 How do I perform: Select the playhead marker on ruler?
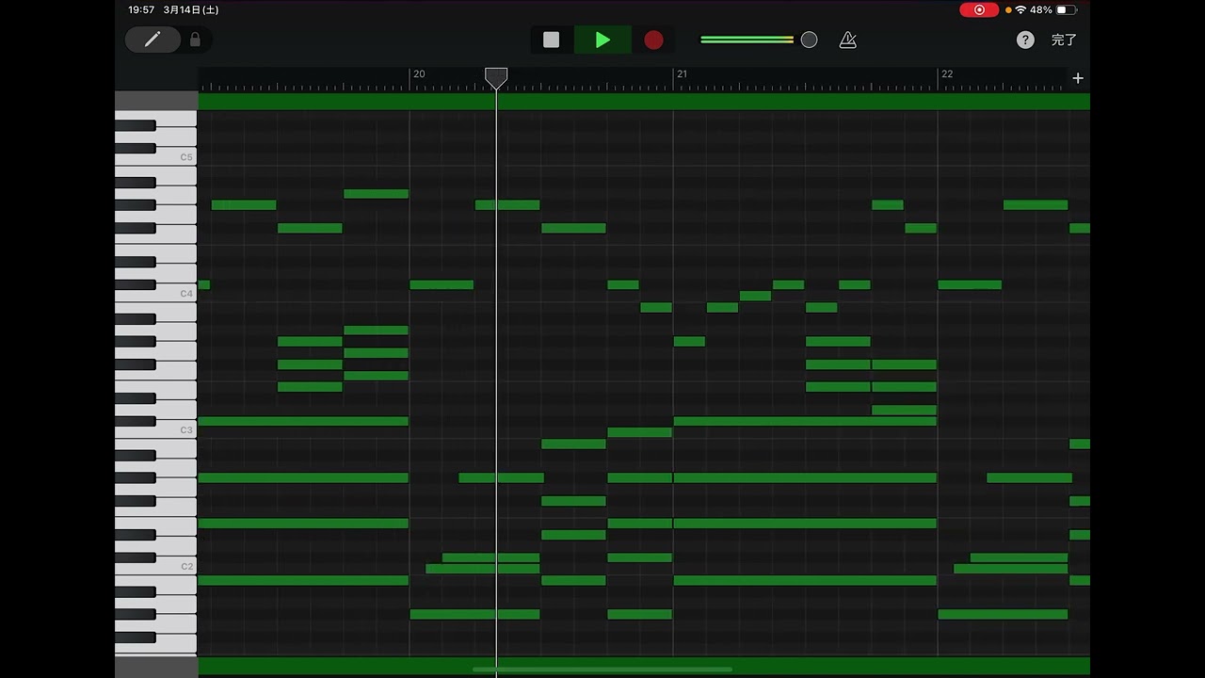click(496, 77)
